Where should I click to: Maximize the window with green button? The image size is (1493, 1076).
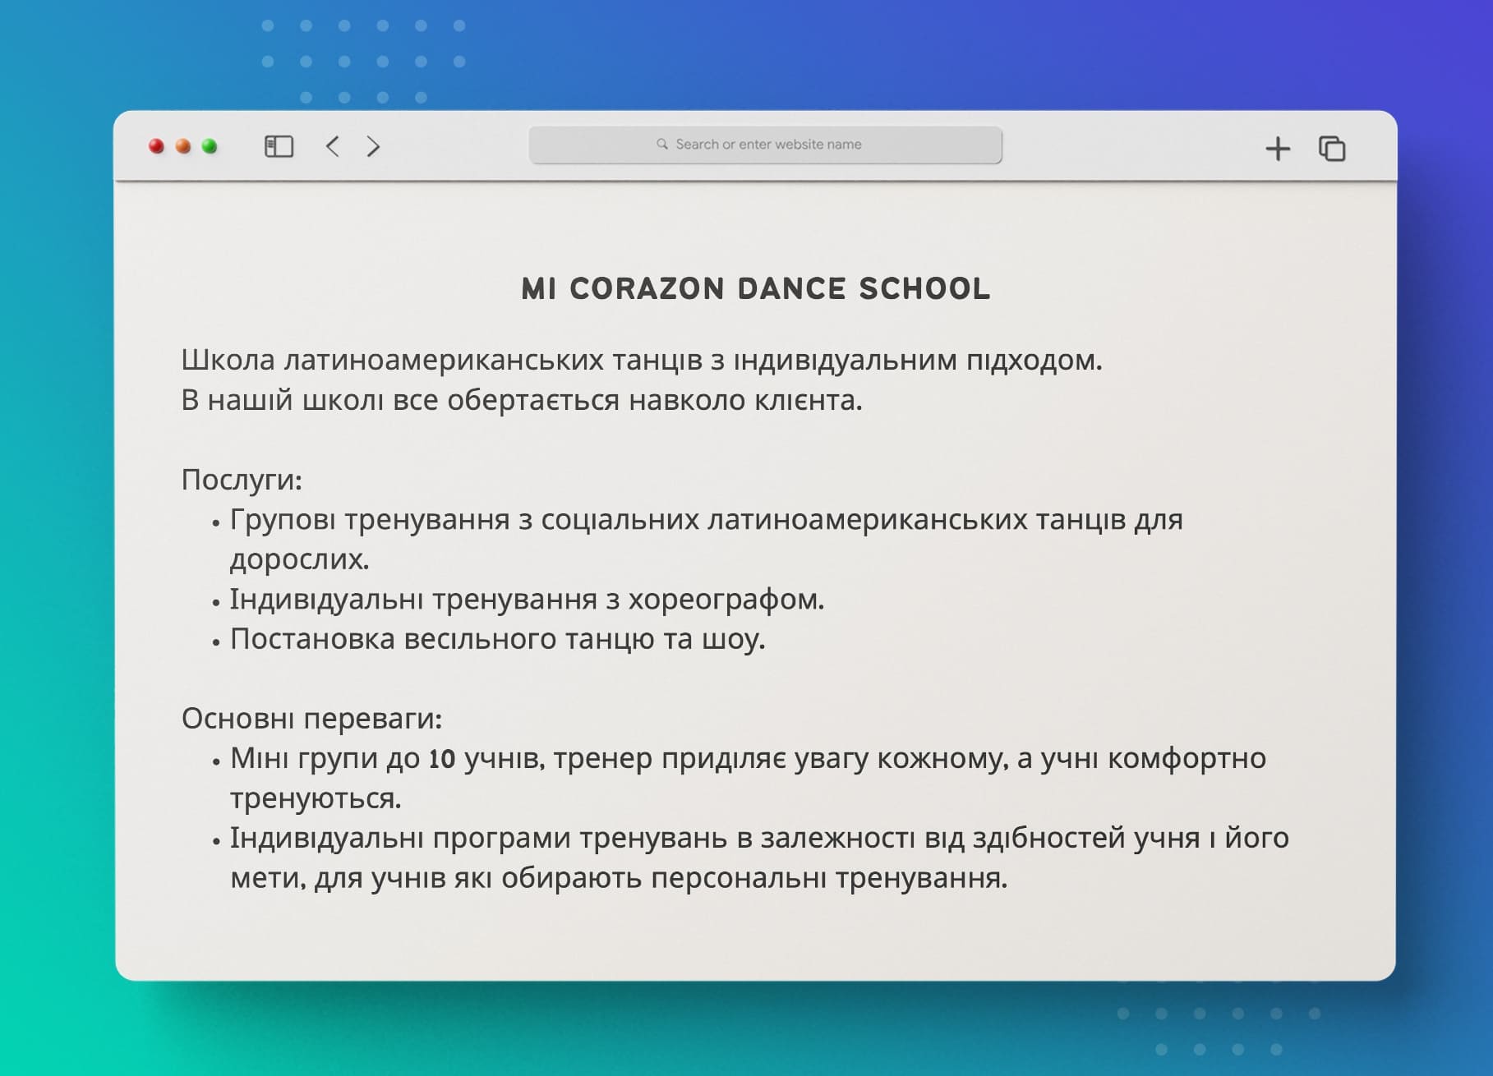point(210,146)
